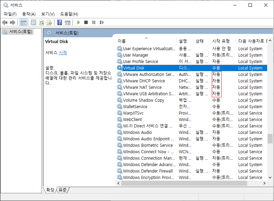Screen dimensions: 274x201
Task: Select the User Experience Virtualizati... service
Action: (192, 48)
